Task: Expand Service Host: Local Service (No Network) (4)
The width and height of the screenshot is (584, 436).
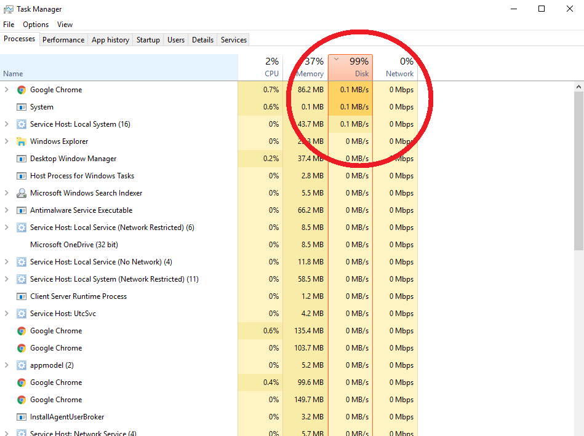Action: [6, 262]
